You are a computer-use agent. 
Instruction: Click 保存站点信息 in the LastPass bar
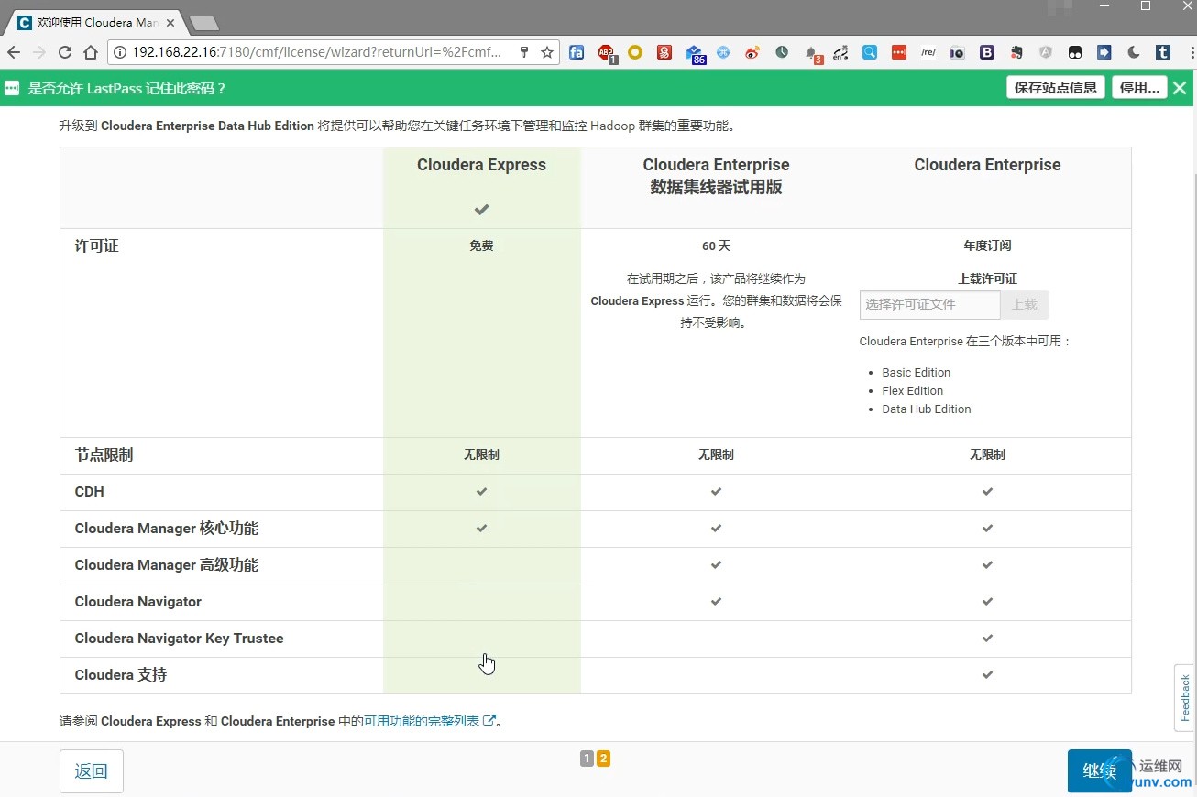(x=1056, y=88)
